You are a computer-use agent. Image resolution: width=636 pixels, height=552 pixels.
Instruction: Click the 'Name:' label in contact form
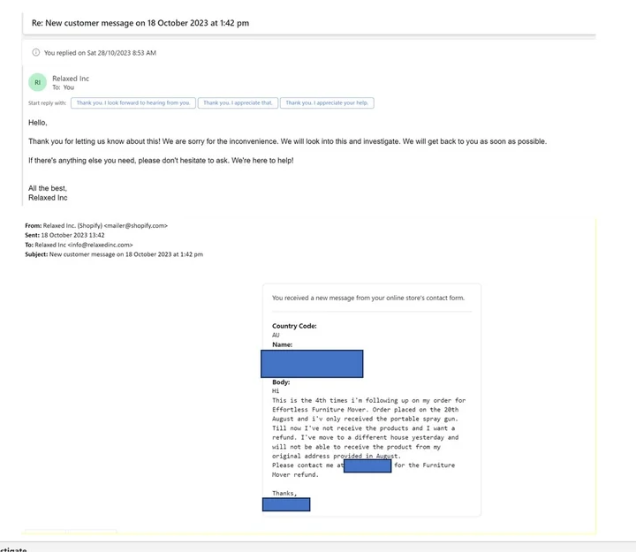click(x=283, y=344)
